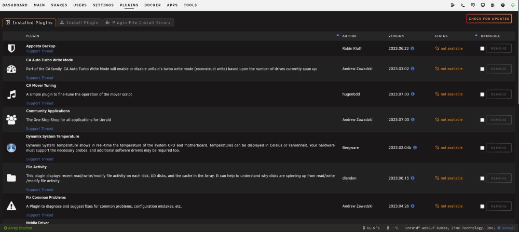
Task: Open Support Thread link under Appdata Backup
Action: (40, 51)
